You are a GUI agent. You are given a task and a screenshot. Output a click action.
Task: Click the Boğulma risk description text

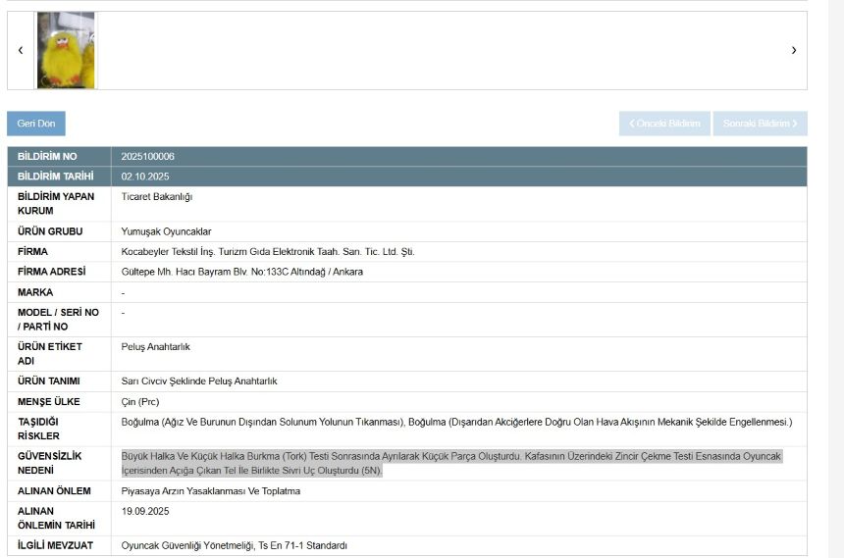[x=455, y=423]
